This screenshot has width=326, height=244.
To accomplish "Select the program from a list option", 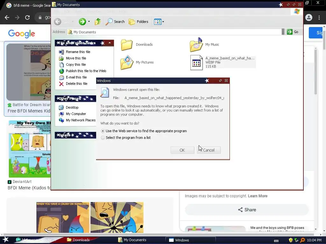I will [126, 138].
